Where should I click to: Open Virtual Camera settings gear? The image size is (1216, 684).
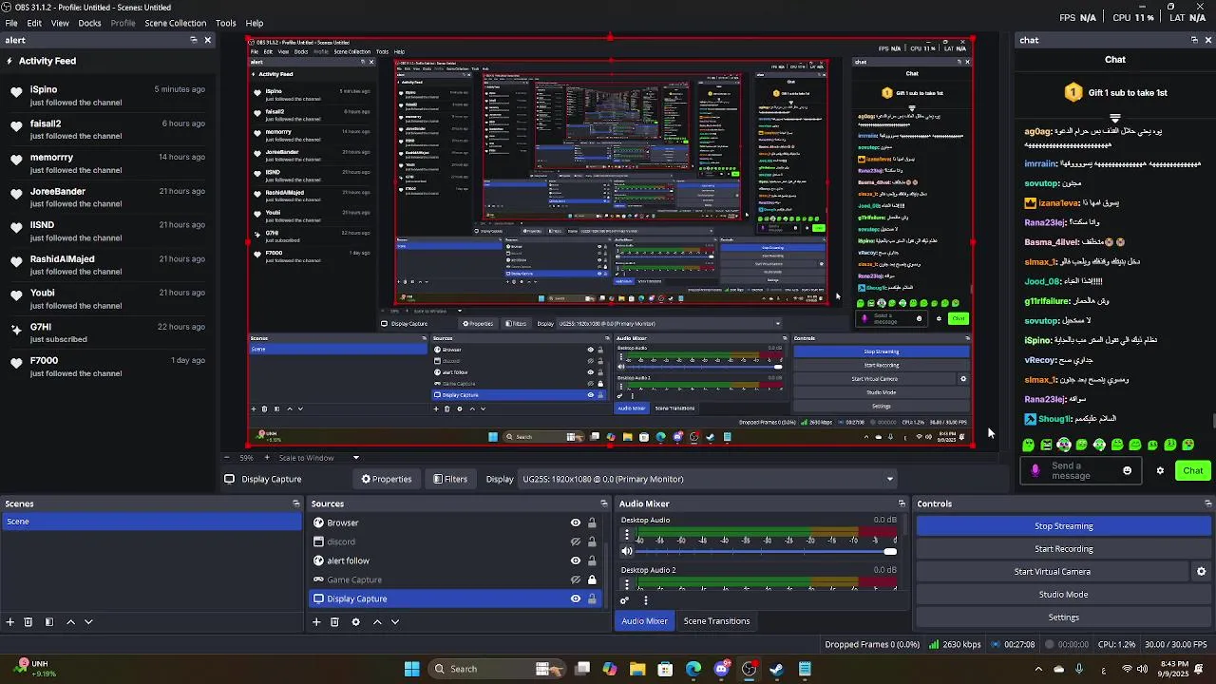coord(1201,572)
